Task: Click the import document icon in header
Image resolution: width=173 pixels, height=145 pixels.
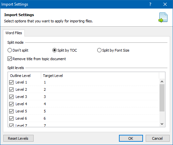Action: click(163, 17)
